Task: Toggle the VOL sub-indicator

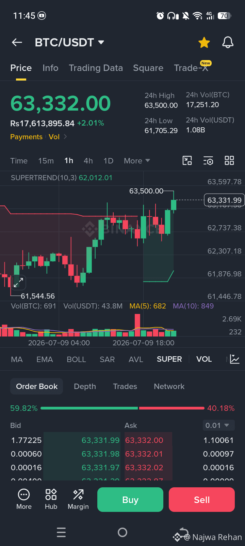Action: click(x=204, y=359)
